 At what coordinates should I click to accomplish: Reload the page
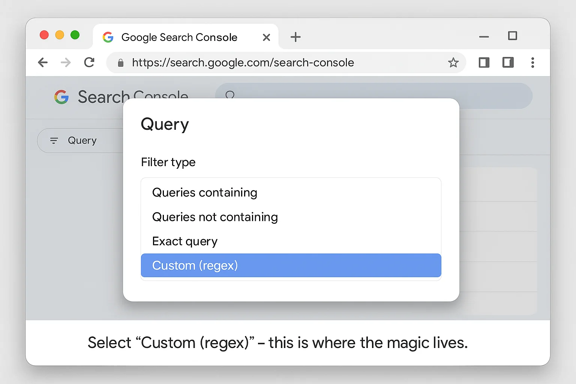[89, 62]
